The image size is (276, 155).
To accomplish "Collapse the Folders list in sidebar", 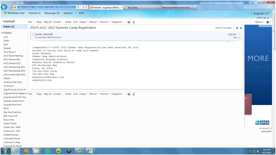I will pos(3,33).
